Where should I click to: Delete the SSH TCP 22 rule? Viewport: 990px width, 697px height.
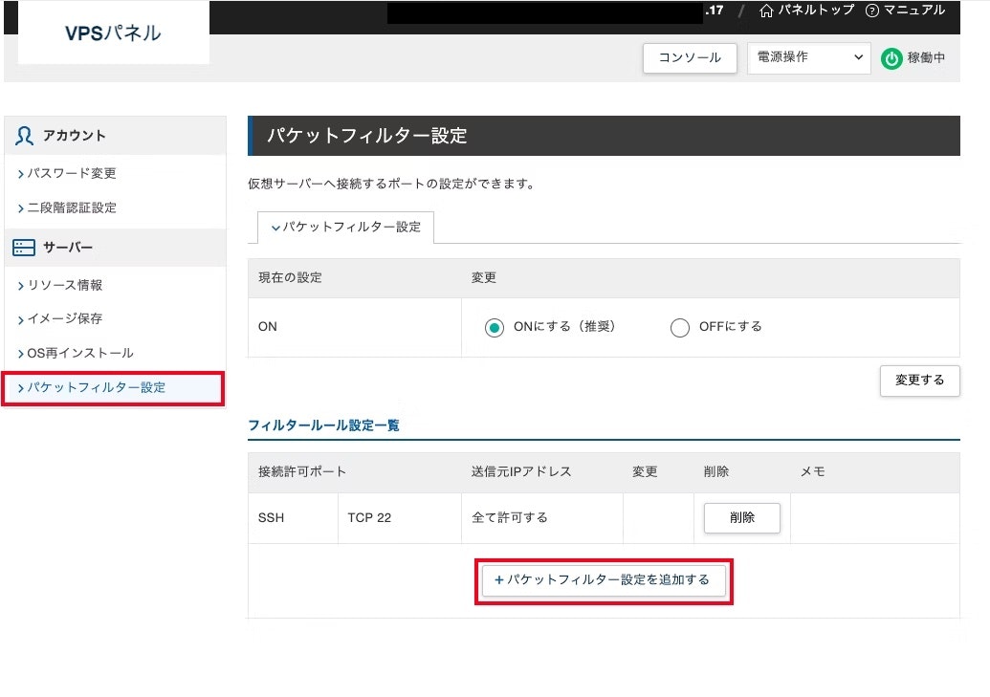(742, 517)
